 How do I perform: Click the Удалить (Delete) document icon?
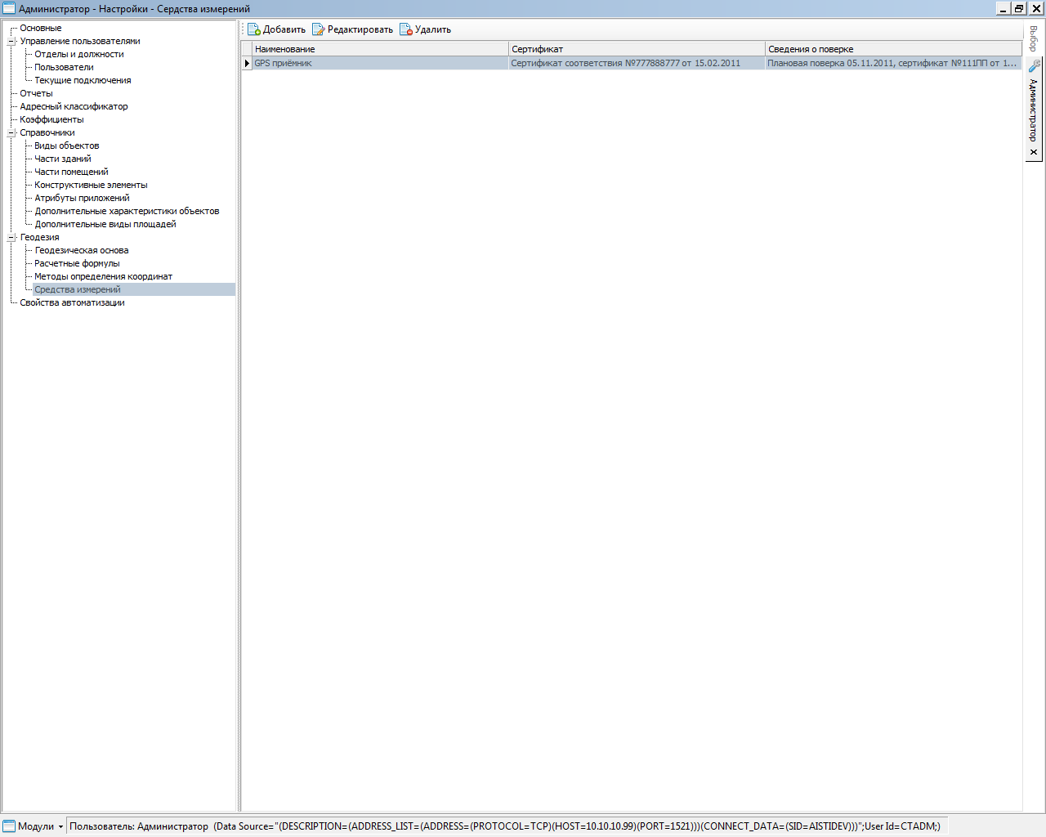pos(405,29)
